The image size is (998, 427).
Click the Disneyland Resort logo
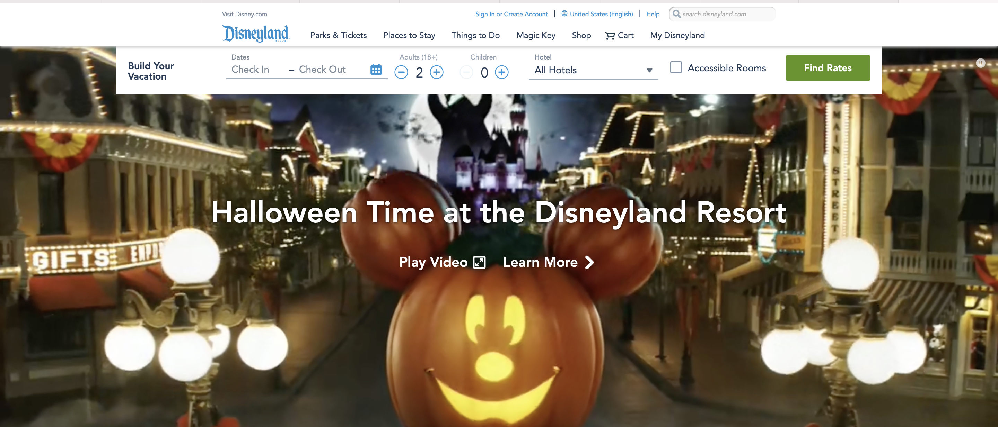click(x=256, y=34)
